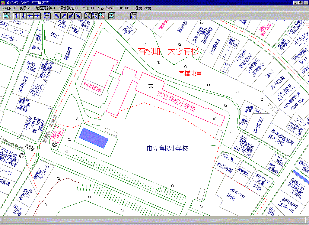Open the 地図更新(G) menu
Image resolution: width=309 pixels, height=225 pixels.
pyautogui.click(x=45, y=8)
